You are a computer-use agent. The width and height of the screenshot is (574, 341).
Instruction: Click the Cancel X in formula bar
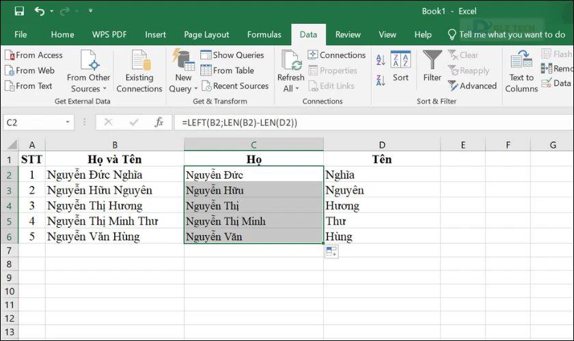[x=109, y=122]
